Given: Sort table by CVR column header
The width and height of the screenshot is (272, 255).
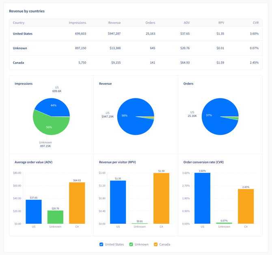Looking at the screenshot, I should click(x=256, y=23).
